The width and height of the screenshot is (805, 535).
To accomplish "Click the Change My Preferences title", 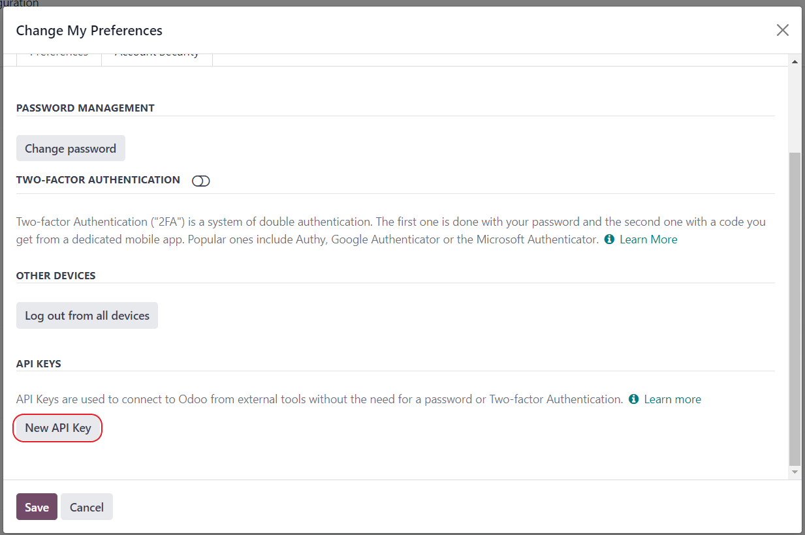I will [x=89, y=31].
